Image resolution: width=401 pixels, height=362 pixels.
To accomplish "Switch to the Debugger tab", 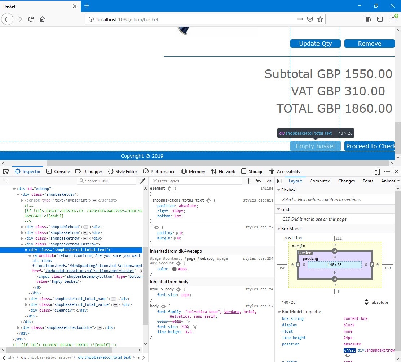I will point(89,172).
